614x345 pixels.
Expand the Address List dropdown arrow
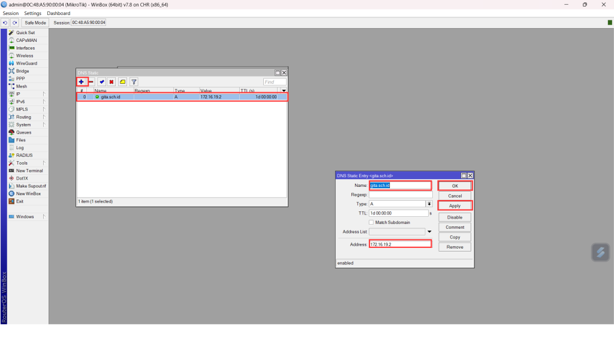429,231
